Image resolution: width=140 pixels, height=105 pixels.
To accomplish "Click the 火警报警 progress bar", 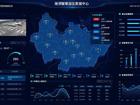I will click(x=134, y=23).
